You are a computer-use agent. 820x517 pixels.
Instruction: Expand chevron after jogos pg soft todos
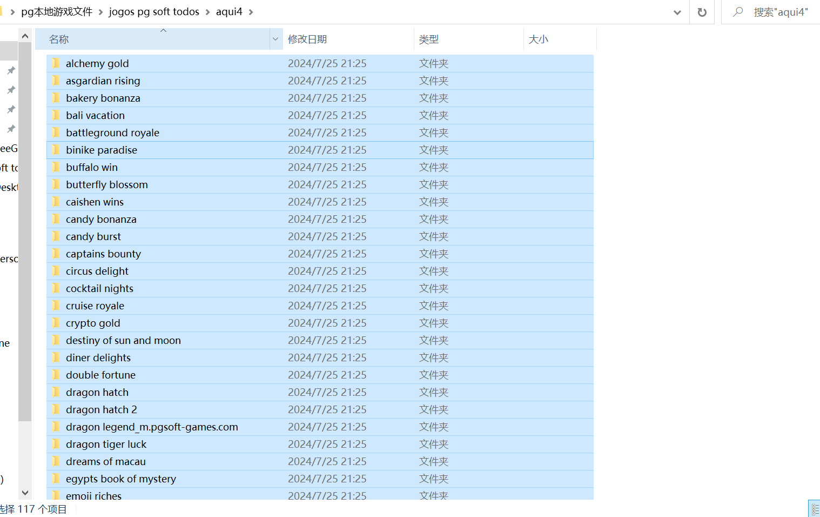point(208,12)
